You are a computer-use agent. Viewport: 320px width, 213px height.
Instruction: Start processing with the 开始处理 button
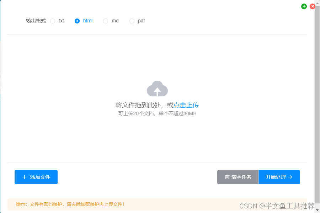(x=279, y=177)
